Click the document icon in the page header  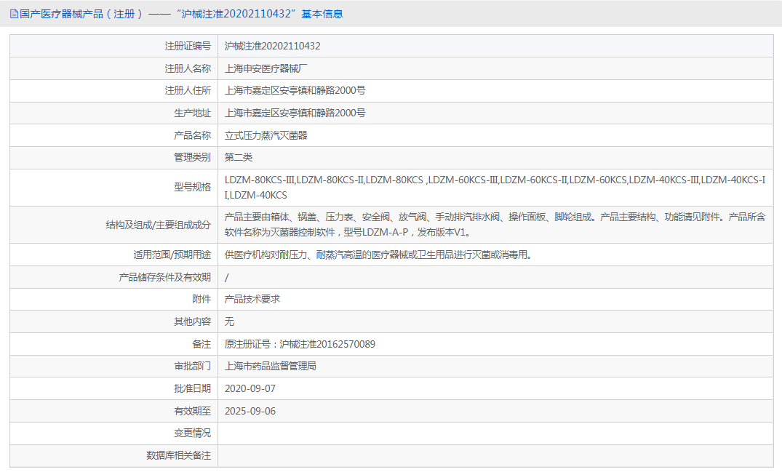(14, 14)
